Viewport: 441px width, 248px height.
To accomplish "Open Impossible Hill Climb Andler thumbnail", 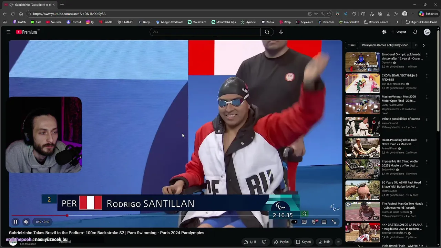I will 362,169.
